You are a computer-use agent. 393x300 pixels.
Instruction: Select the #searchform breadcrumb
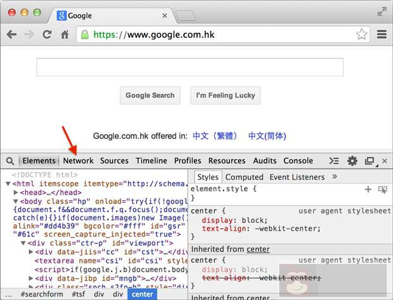pos(42,294)
